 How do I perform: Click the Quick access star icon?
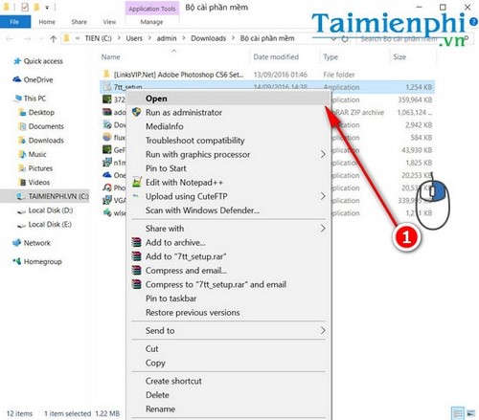pos(17,61)
